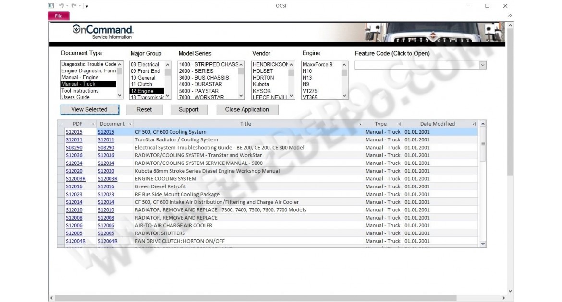Open PDF link S08290

[x=74, y=148]
